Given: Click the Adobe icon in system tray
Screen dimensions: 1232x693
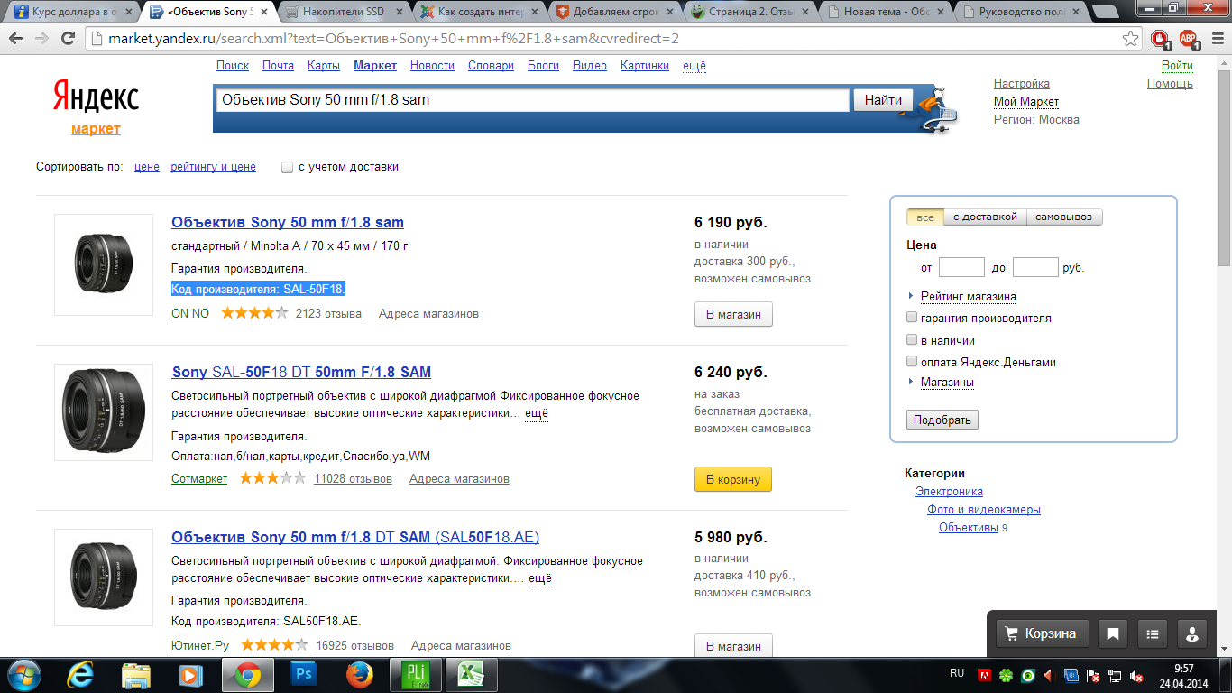Looking at the screenshot, I should (985, 675).
